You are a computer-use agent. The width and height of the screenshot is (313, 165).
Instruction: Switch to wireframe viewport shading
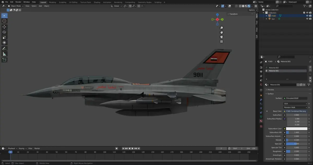(x=240, y=6)
